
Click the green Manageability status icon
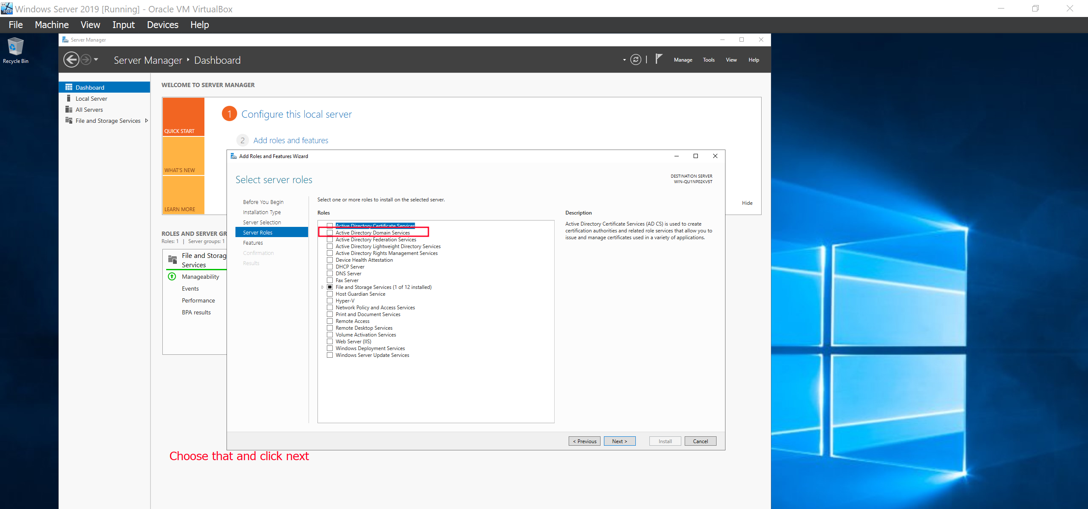tap(172, 276)
